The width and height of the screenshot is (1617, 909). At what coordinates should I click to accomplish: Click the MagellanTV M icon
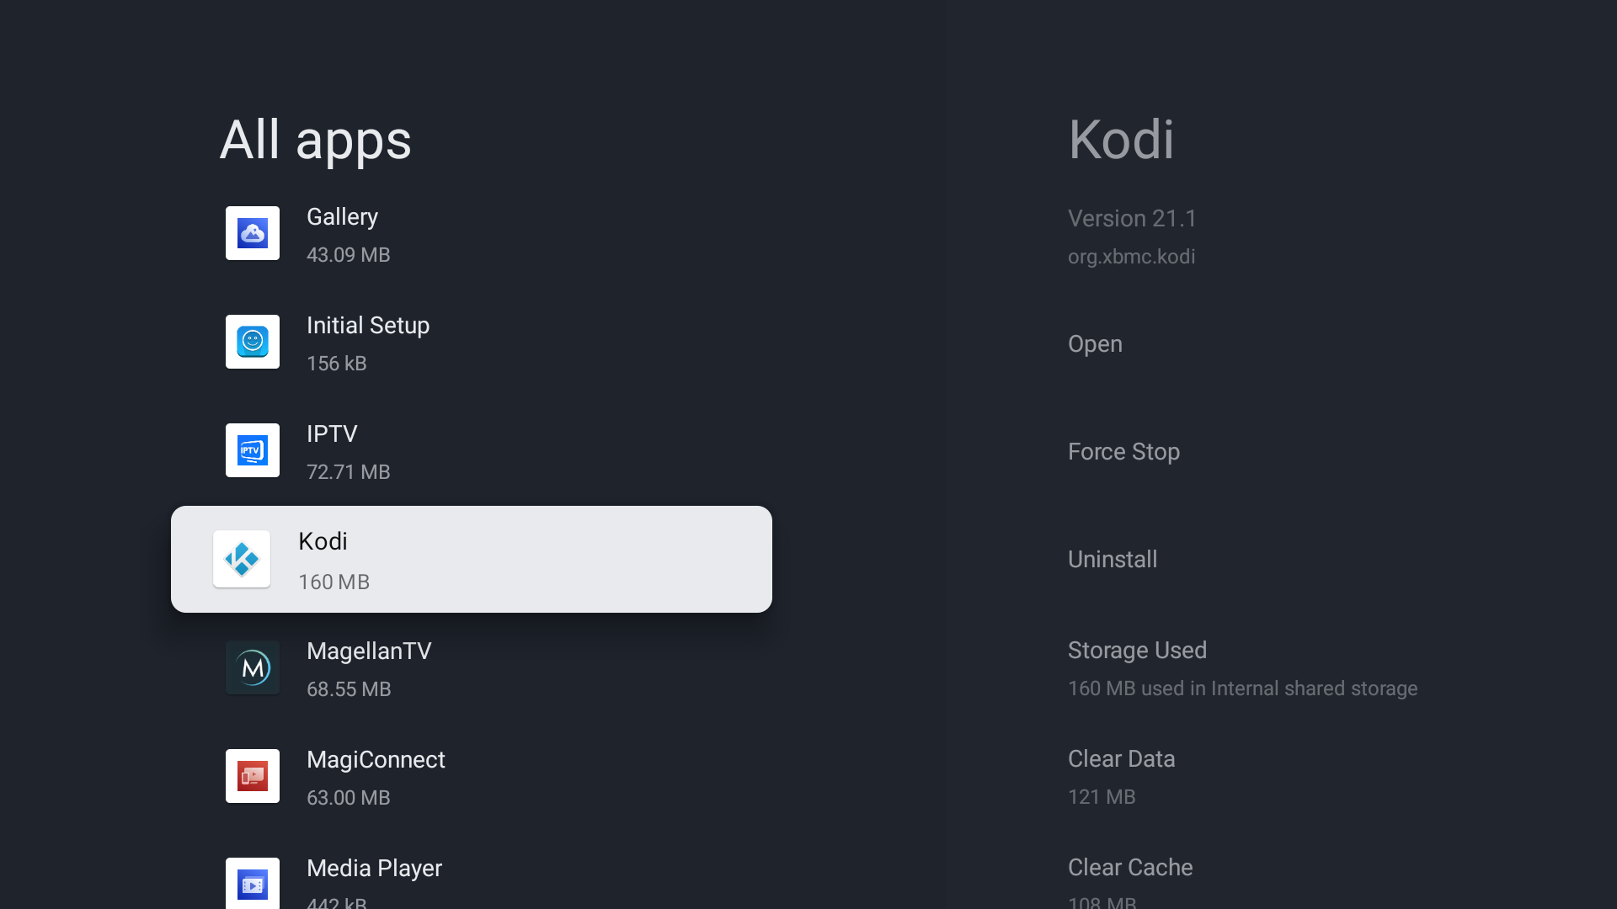point(252,667)
